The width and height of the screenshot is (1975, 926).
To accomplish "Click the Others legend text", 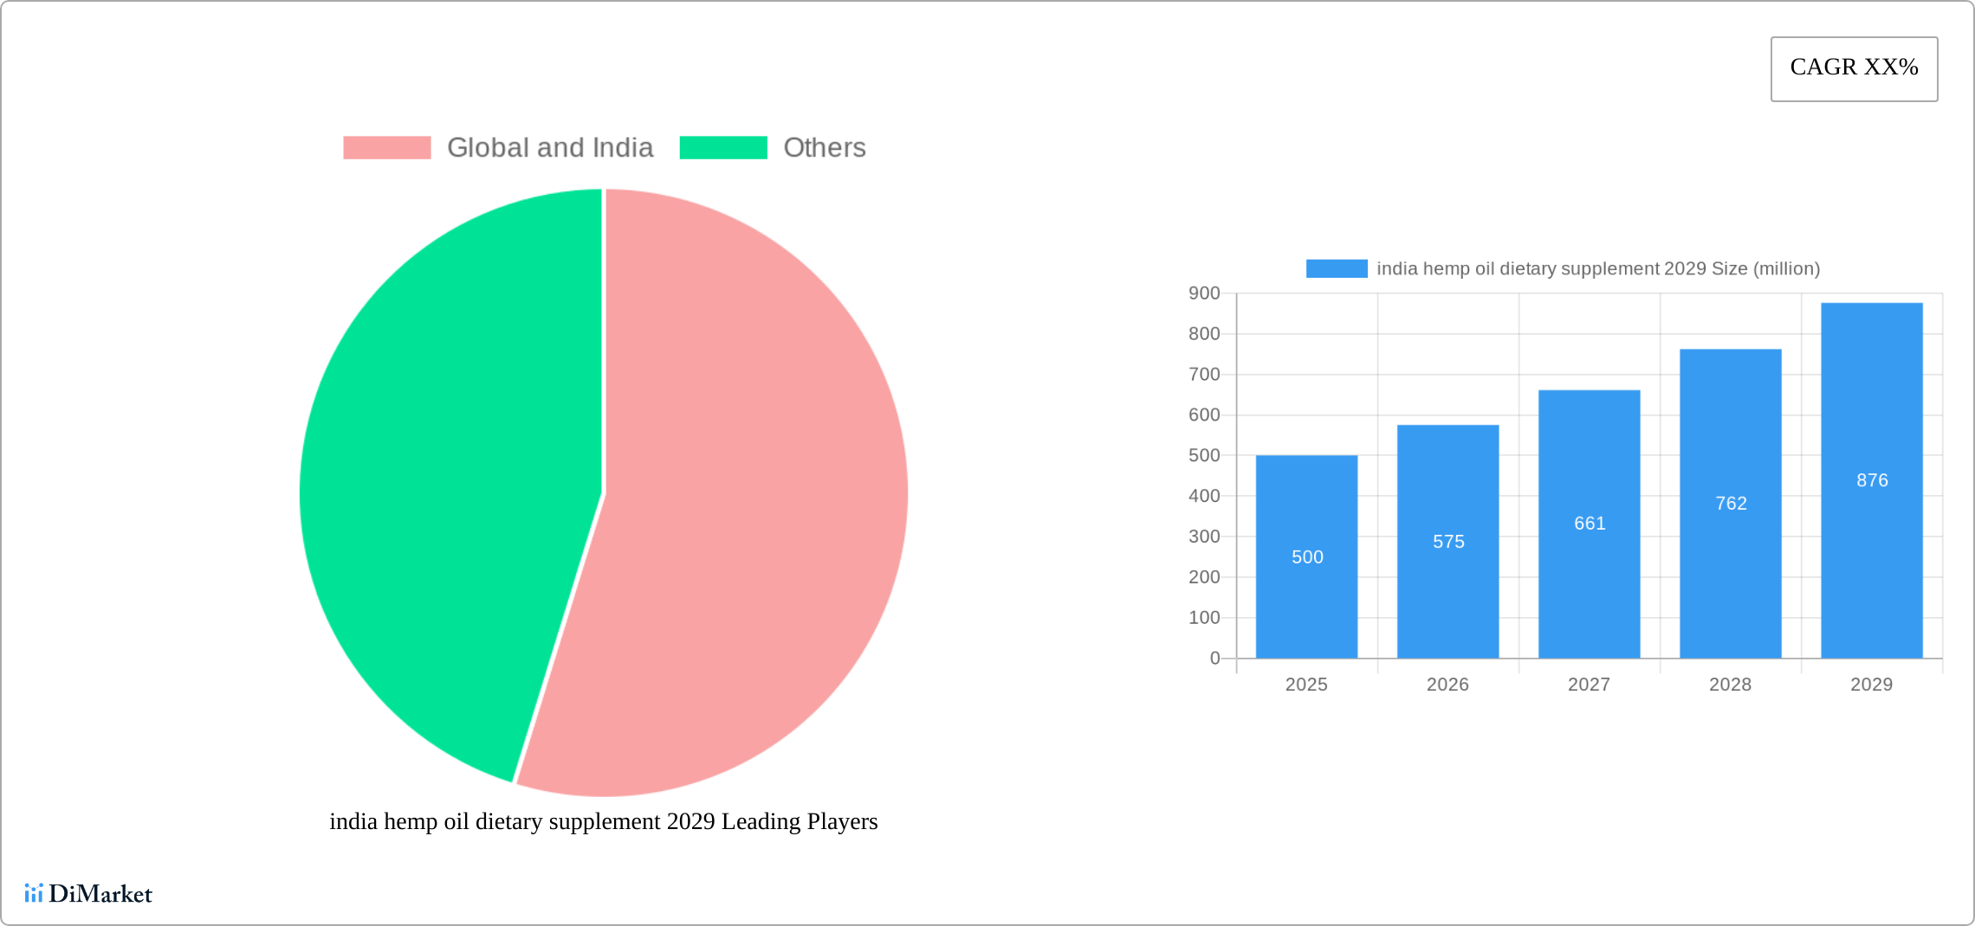I will (825, 148).
